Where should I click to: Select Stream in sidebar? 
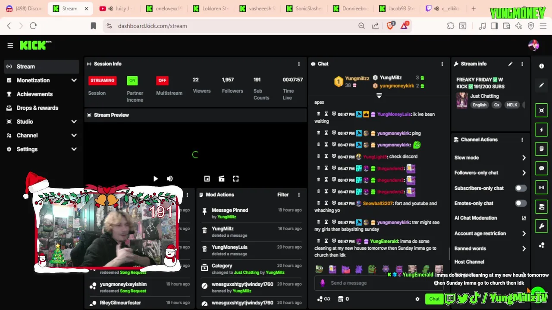point(42,66)
